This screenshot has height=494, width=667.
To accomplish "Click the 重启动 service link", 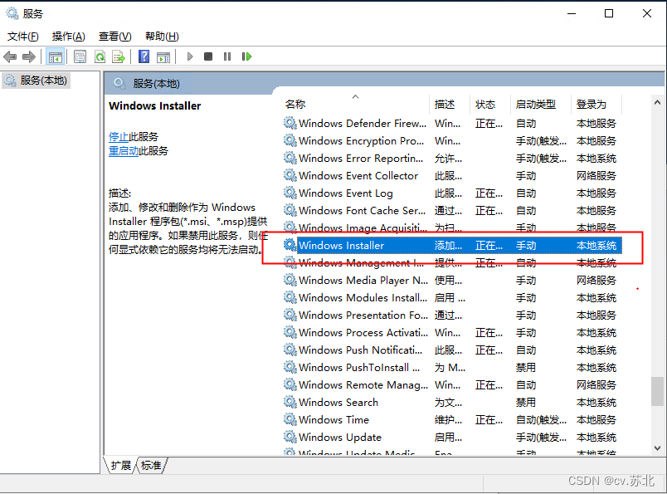I will coord(124,151).
